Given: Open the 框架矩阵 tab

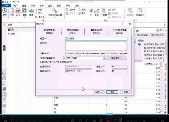Looking at the screenshot, I should (x=96, y=30).
